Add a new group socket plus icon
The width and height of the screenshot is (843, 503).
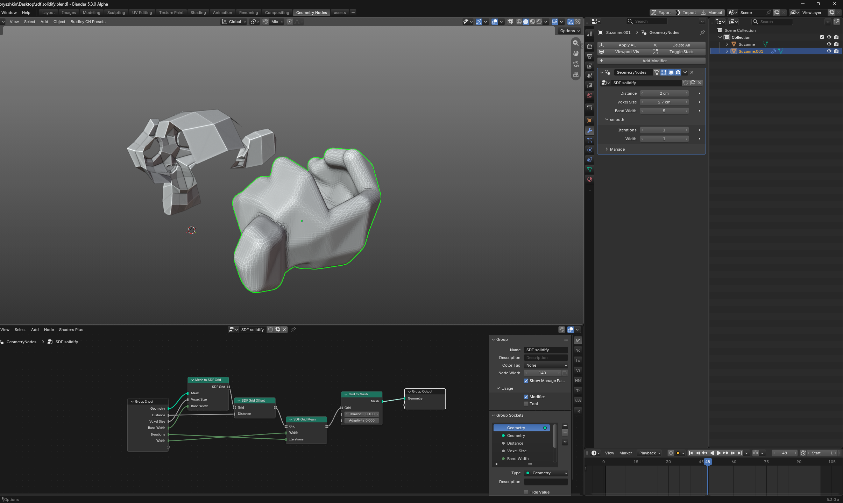[565, 426]
